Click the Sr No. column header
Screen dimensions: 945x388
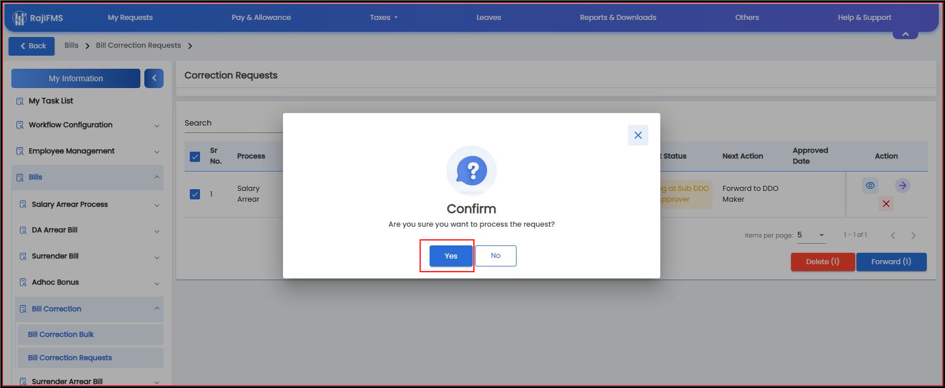pos(215,156)
